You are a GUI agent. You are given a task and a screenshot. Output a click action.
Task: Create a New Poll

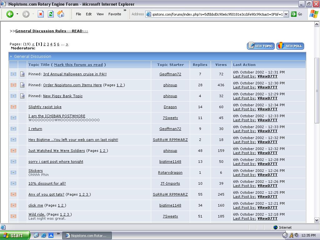(x=290, y=46)
